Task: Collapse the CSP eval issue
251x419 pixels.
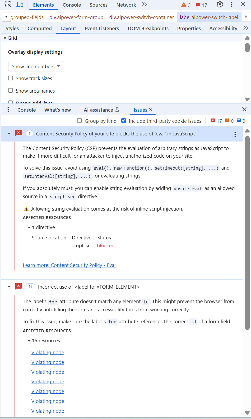Action: tap(9, 134)
